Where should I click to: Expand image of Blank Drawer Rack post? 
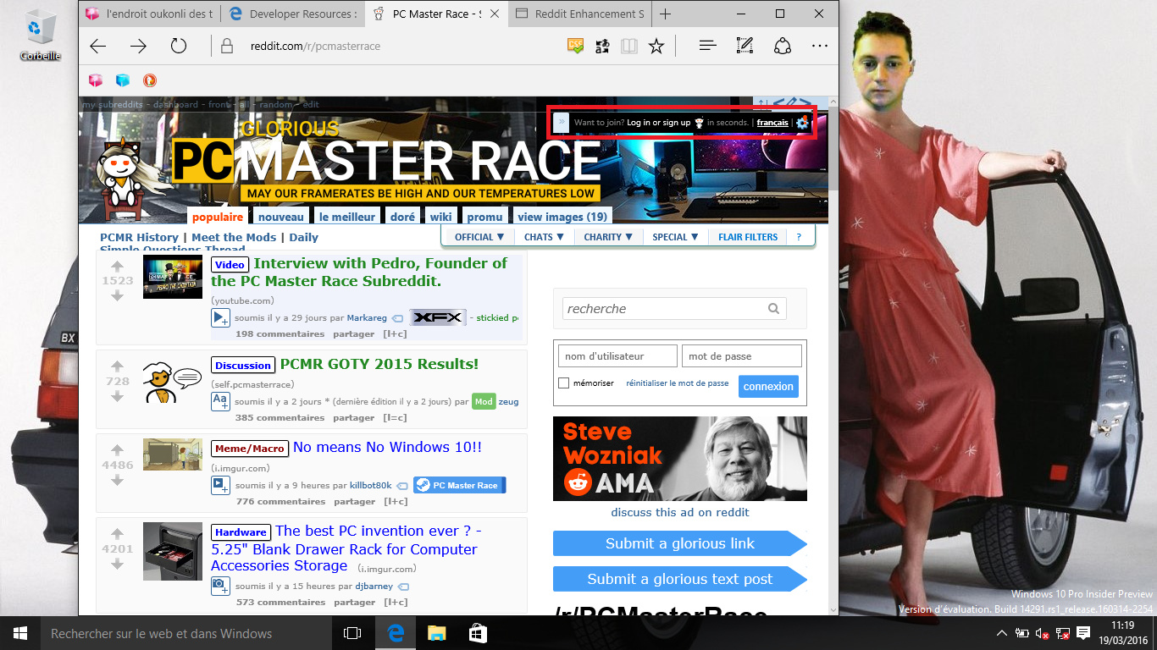(x=220, y=586)
